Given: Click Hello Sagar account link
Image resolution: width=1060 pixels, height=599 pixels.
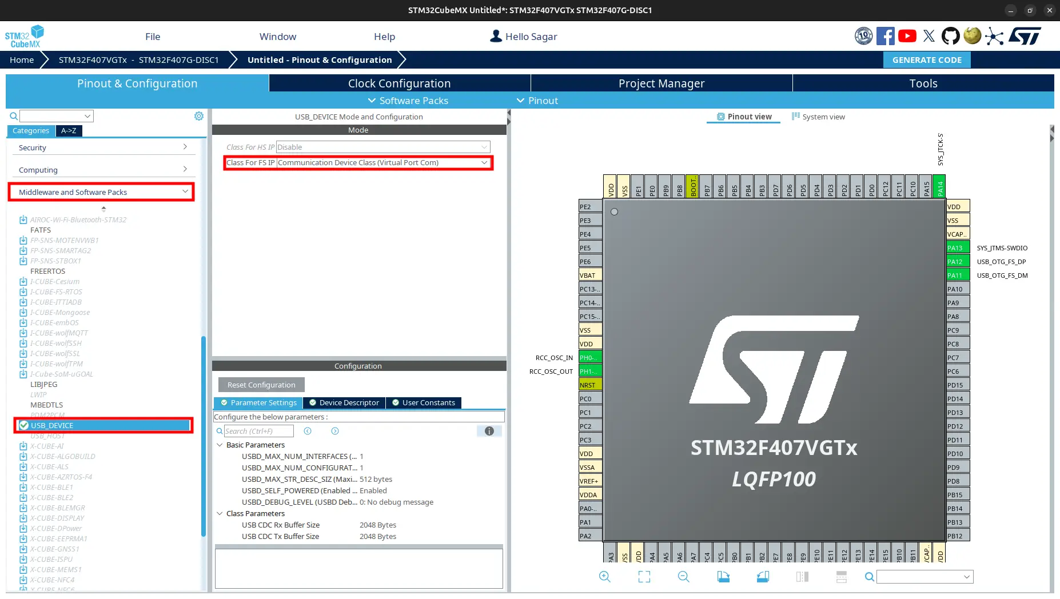Looking at the screenshot, I should (x=531, y=37).
